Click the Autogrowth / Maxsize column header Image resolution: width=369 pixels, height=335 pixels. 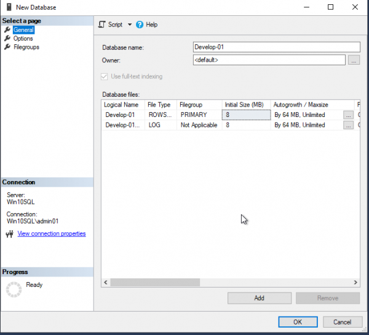(x=312, y=105)
